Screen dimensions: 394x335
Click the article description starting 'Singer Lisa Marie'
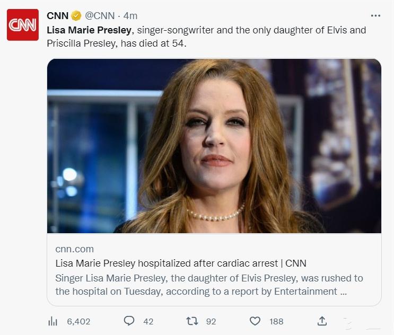pos(209,285)
